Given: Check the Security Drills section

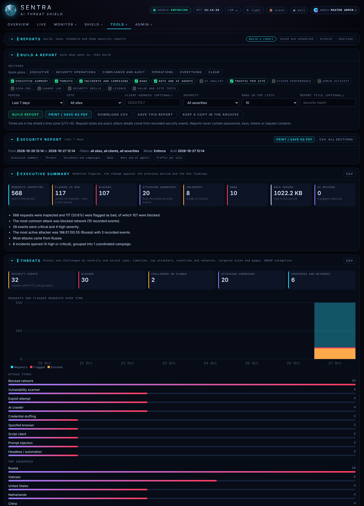Looking at the screenshot, I should 70,89.
